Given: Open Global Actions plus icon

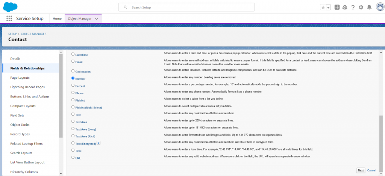Looking at the screenshot, I should point(337,8).
